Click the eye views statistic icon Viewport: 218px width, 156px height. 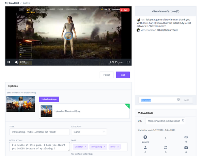point(186,137)
